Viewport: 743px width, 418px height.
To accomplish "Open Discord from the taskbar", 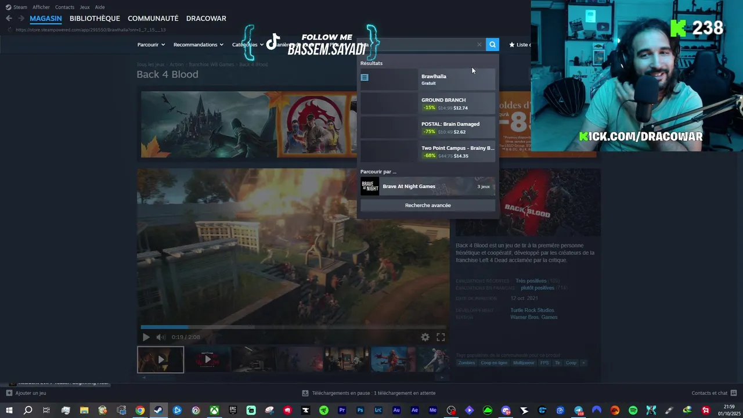I will coord(506,410).
